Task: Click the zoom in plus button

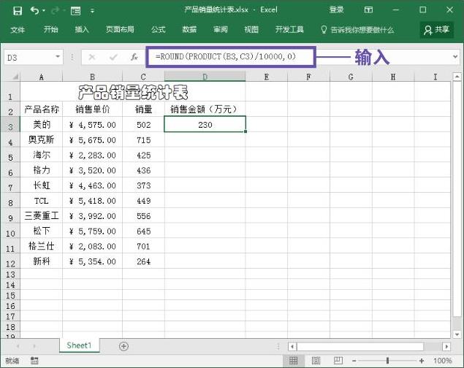Action: [422, 361]
